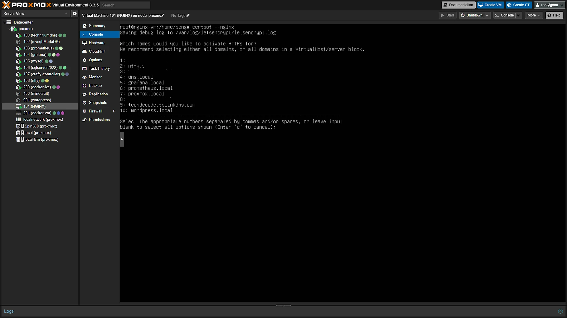Viewport: 567px width, 318px height.
Task: Click the yellow tag dot on 108 (ntfy)
Action: click(47, 81)
